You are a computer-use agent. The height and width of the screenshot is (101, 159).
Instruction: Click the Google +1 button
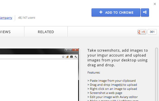142,32
